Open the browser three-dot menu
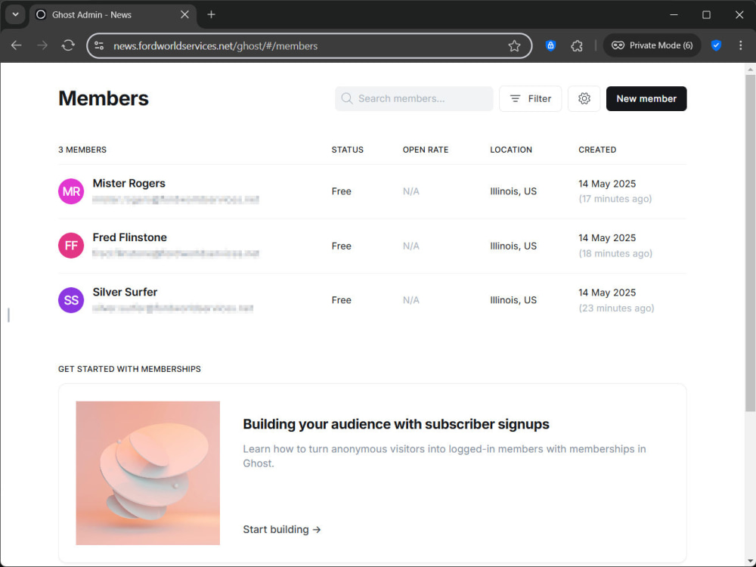Viewport: 756px width, 567px height. point(741,45)
